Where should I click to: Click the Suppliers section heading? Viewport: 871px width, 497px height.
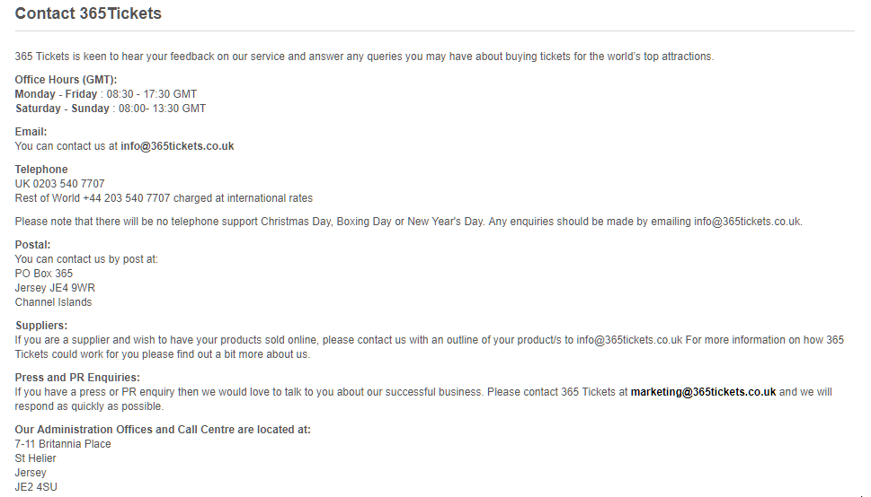point(41,326)
